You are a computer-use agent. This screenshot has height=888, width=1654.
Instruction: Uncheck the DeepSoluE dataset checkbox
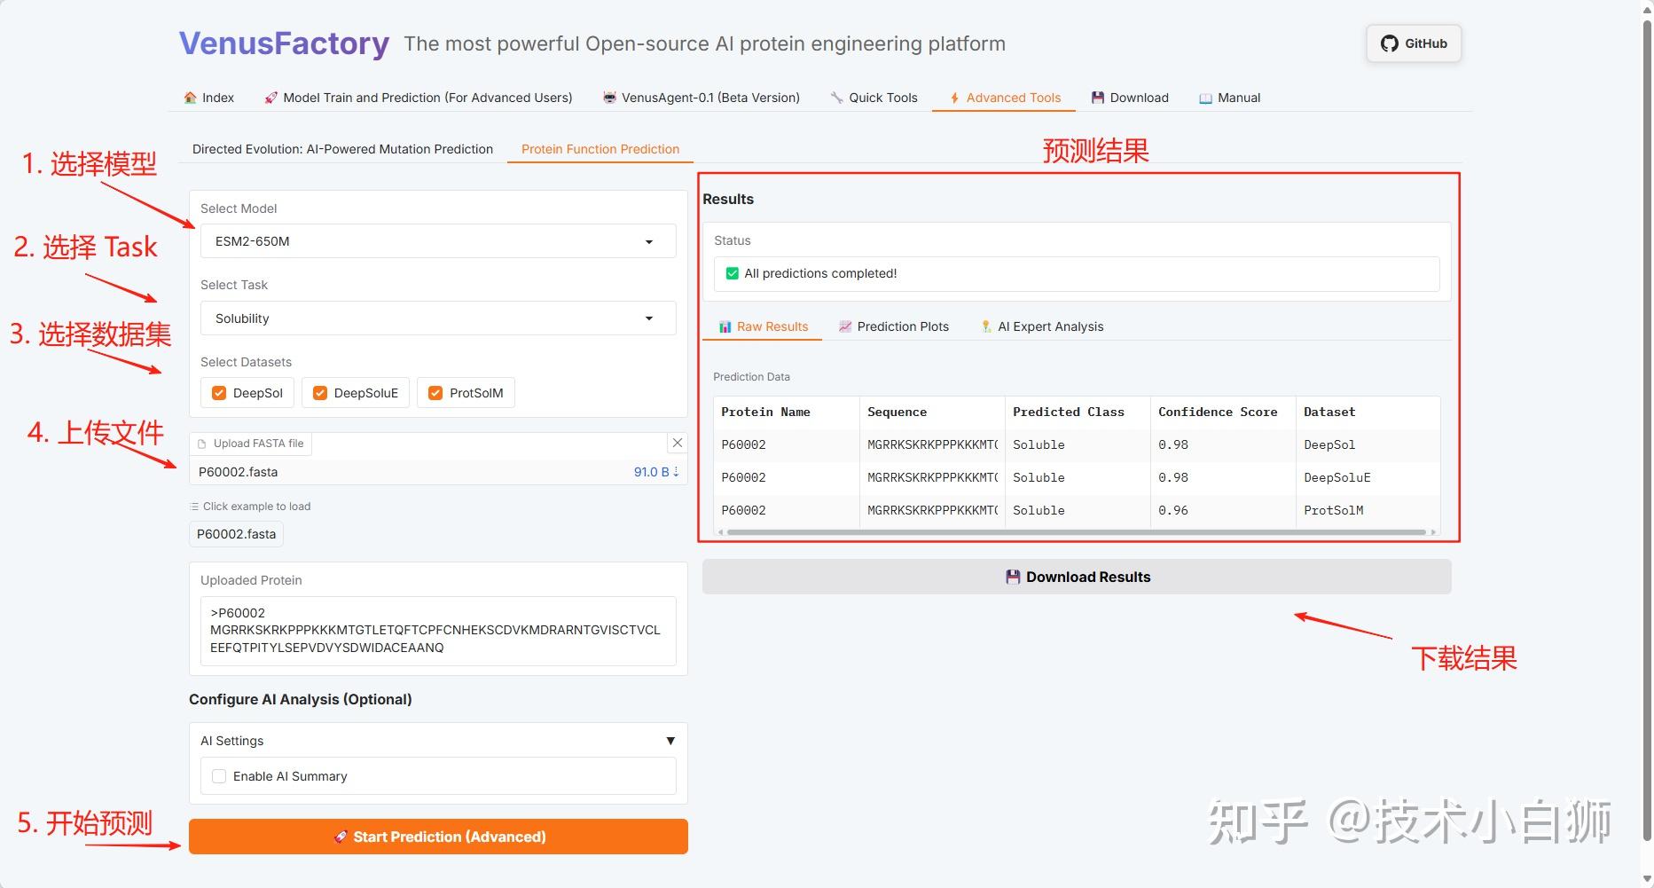pyautogui.click(x=320, y=393)
